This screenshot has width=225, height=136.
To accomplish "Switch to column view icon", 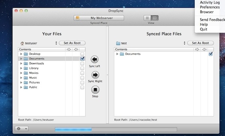I will point(154,18).
